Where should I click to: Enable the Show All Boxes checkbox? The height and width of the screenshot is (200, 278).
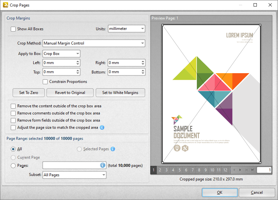coord(13,29)
